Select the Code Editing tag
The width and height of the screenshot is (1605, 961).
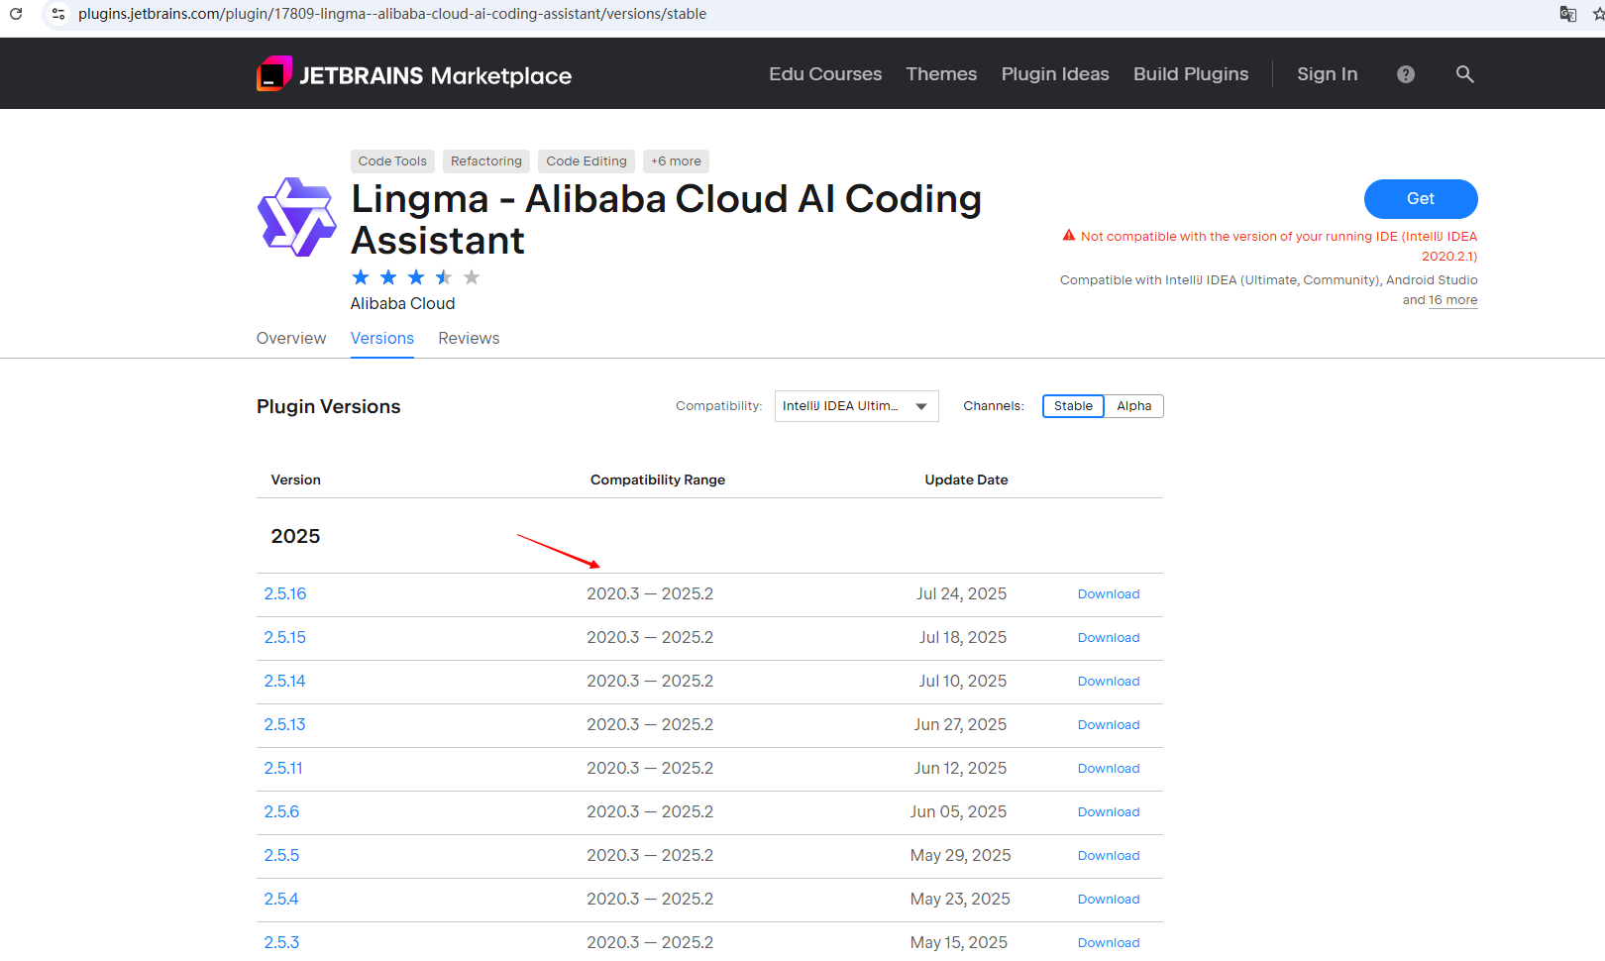click(x=587, y=161)
